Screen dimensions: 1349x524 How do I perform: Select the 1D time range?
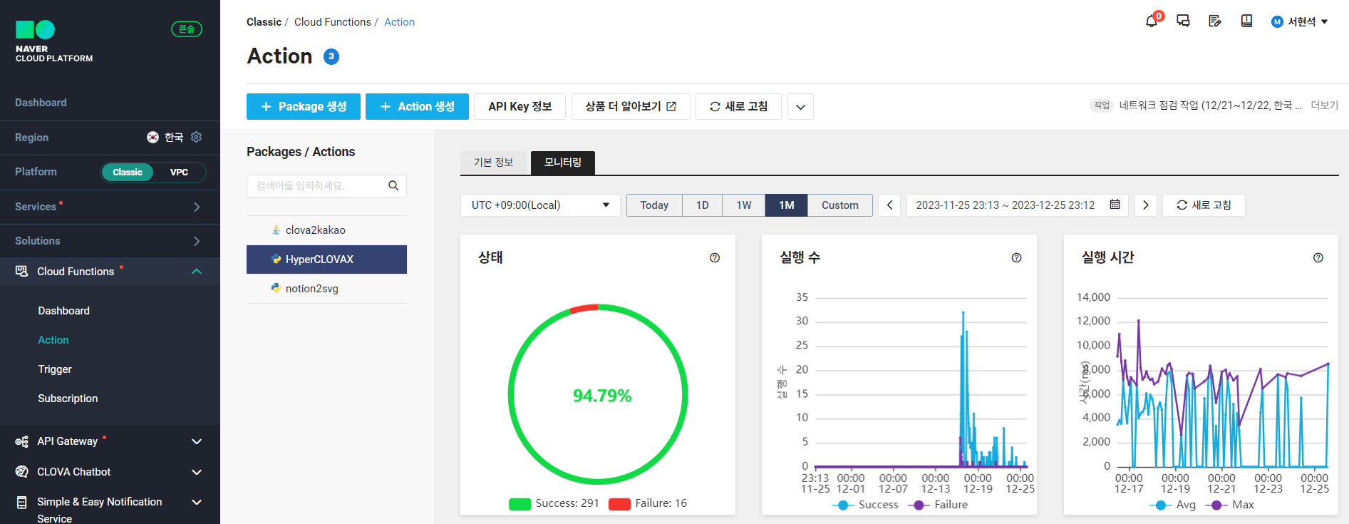[x=703, y=205]
